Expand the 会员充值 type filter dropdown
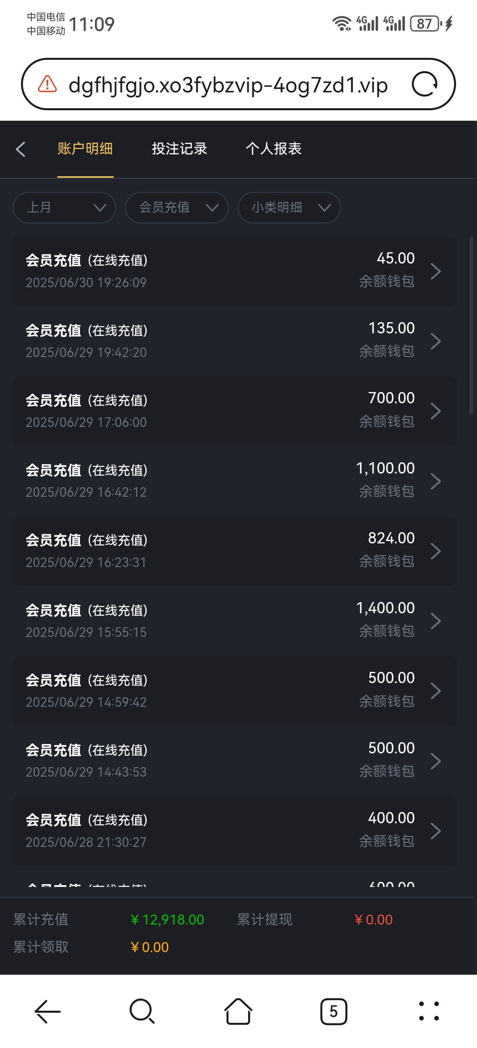 (x=177, y=208)
